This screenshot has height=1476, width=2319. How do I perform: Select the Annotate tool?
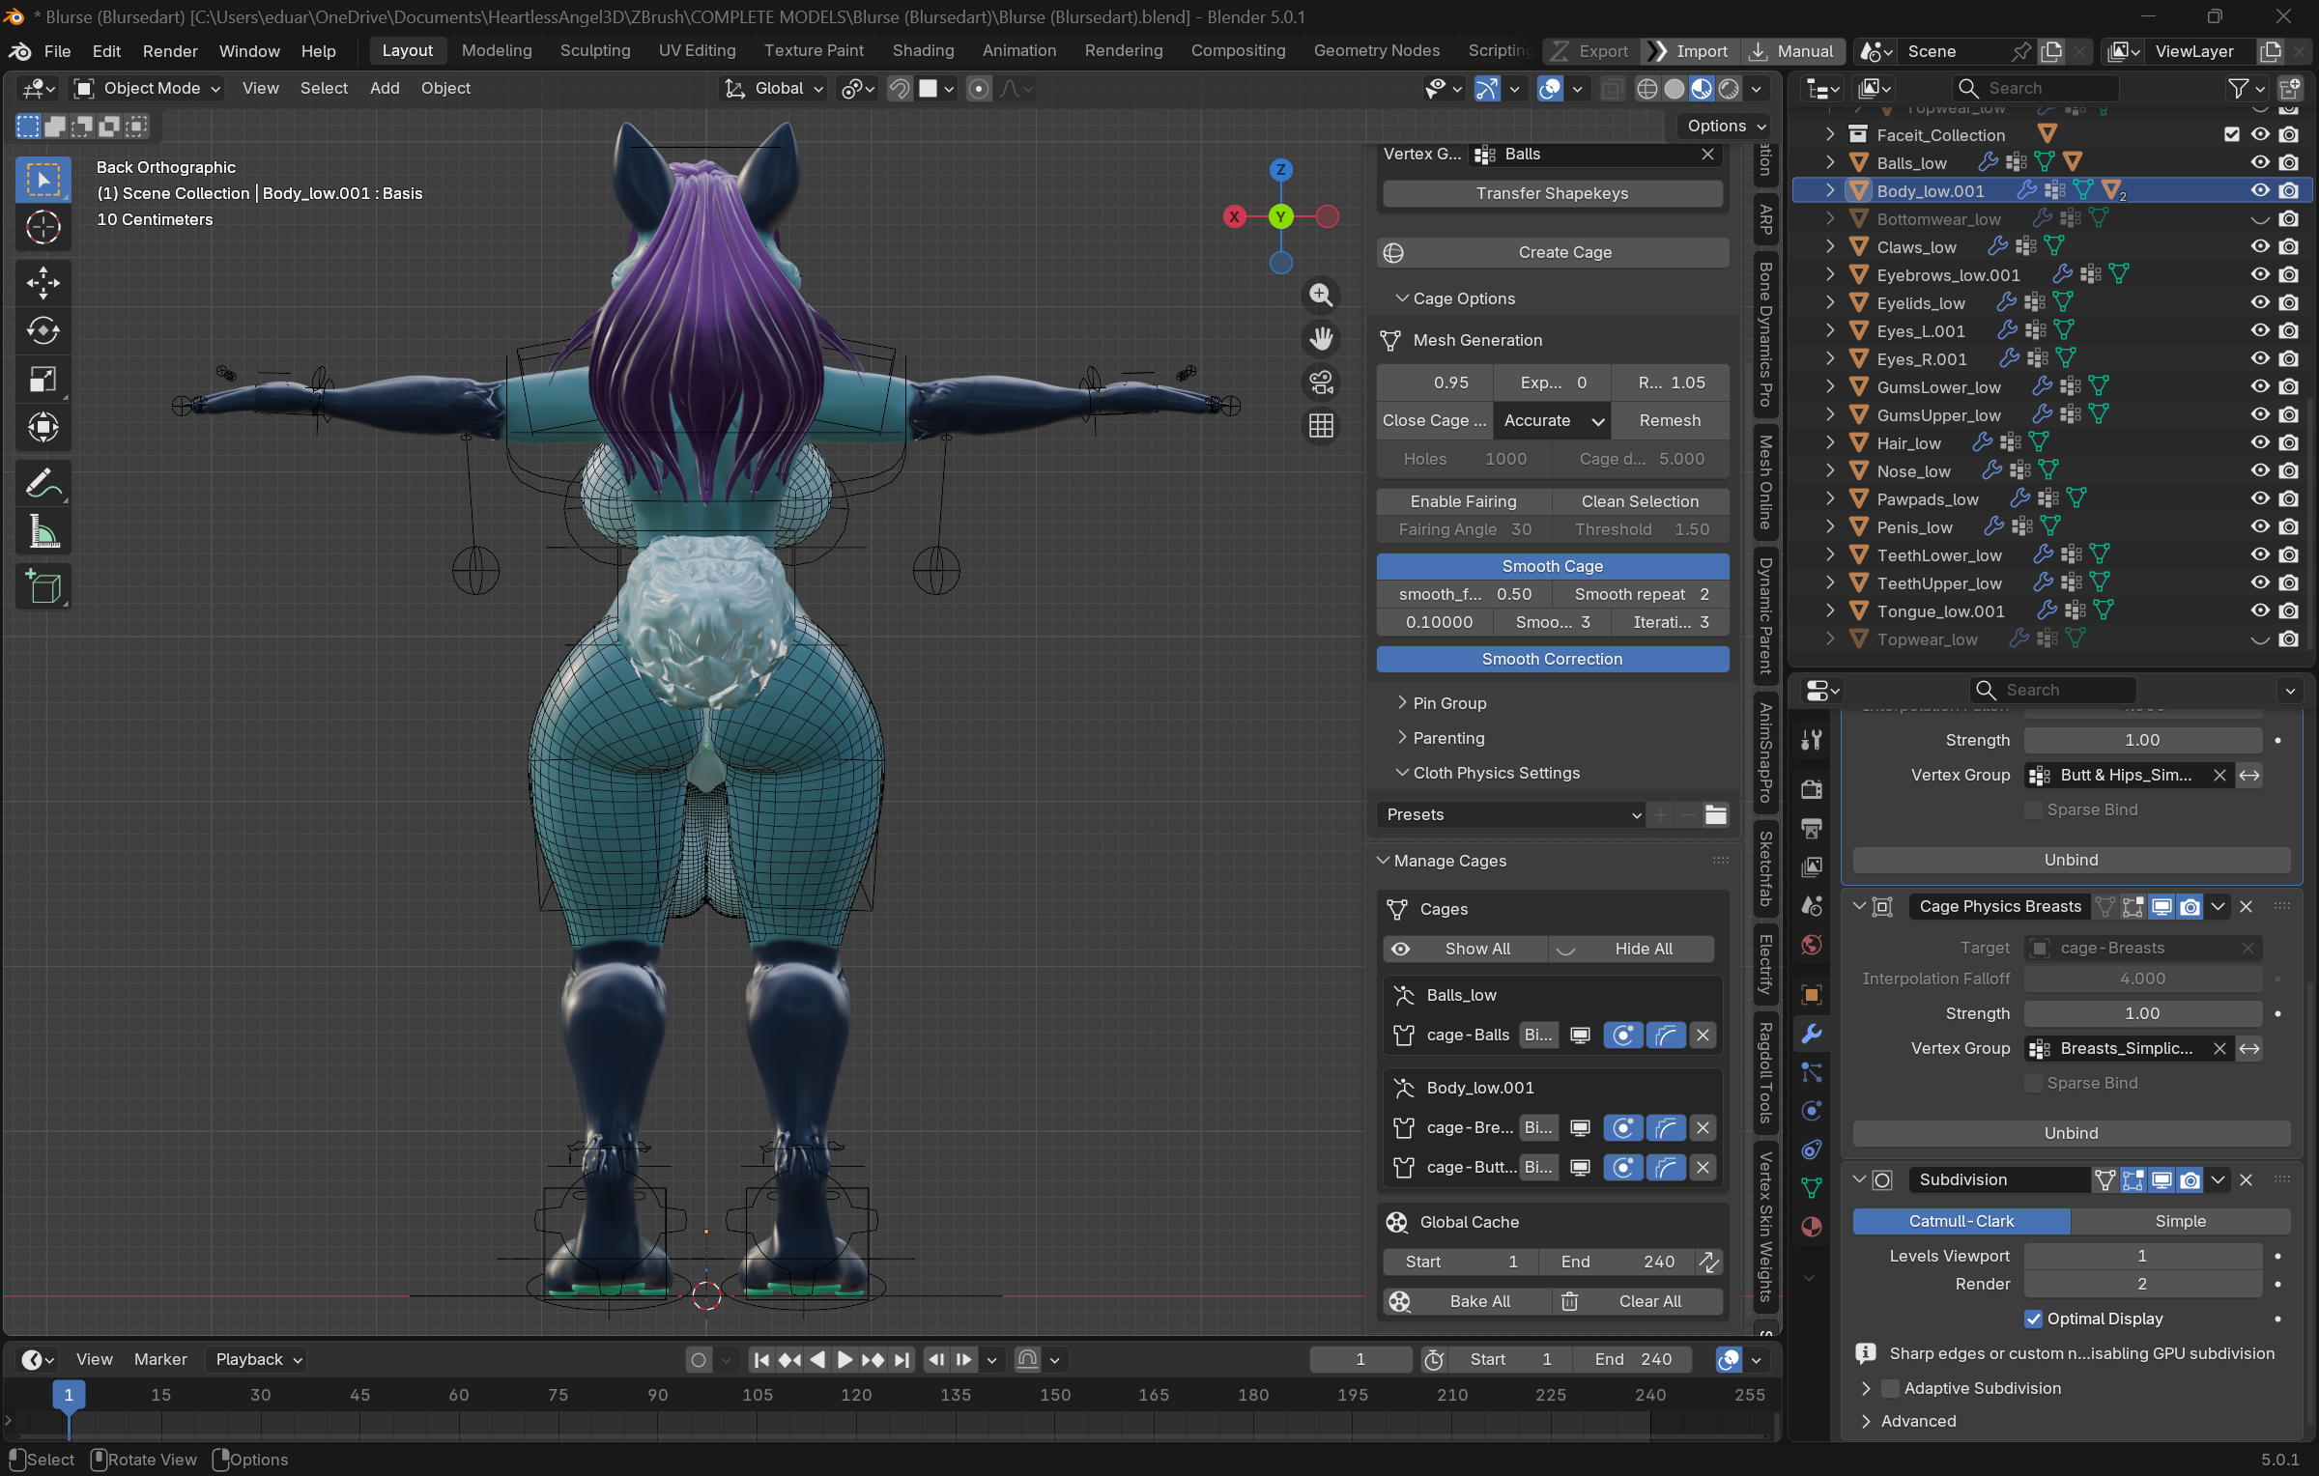[x=43, y=483]
